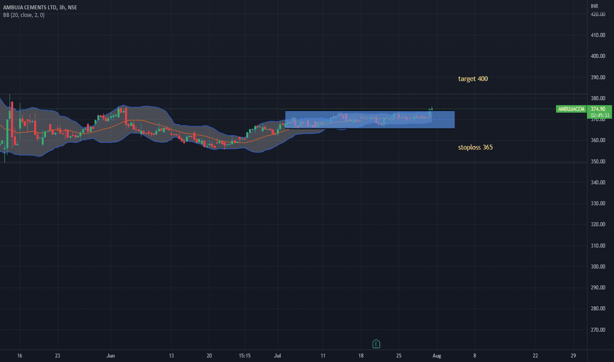Viewport: 614px width, 362px height.
Task: Click the BB (20, close, 2, 0) indicator label
Action: (x=24, y=15)
